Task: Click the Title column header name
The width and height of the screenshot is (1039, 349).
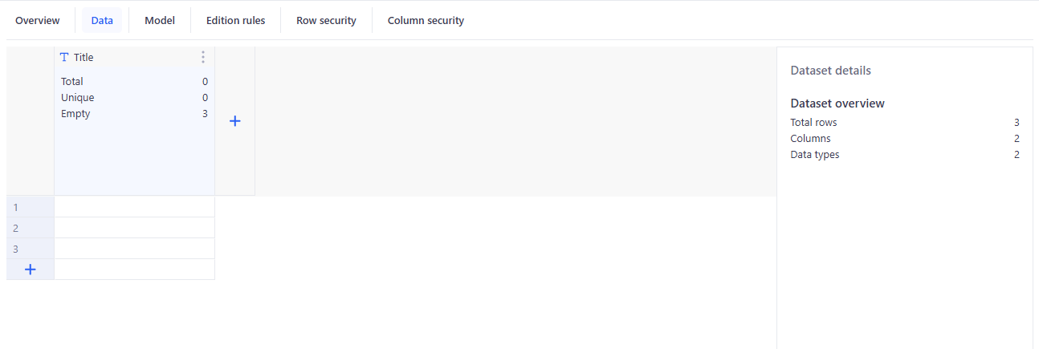Action: 84,57
